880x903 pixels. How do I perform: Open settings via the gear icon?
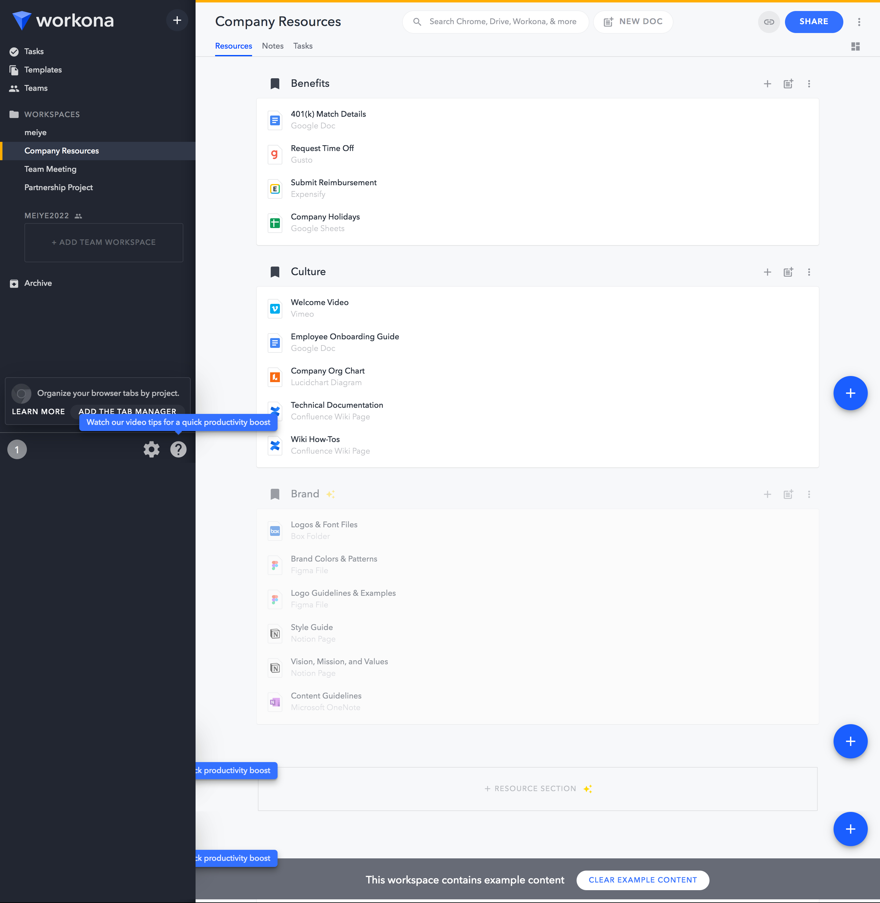tap(151, 449)
